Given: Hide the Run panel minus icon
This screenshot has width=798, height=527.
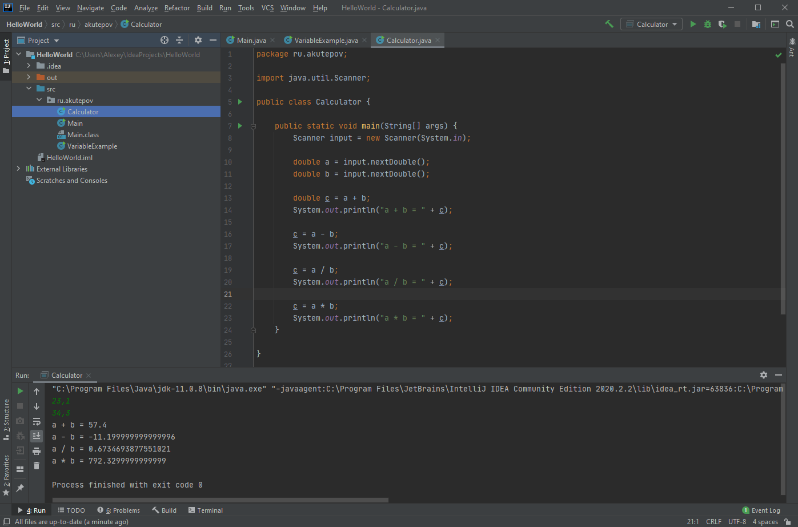Looking at the screenshot, I should (x=779, y=375).
